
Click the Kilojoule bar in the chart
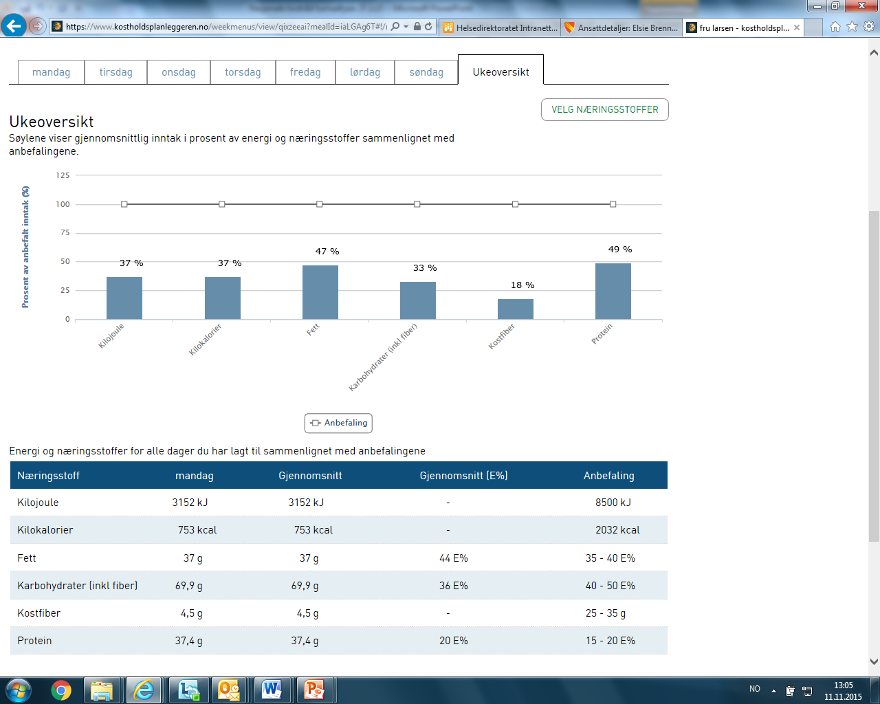(124, 298)
